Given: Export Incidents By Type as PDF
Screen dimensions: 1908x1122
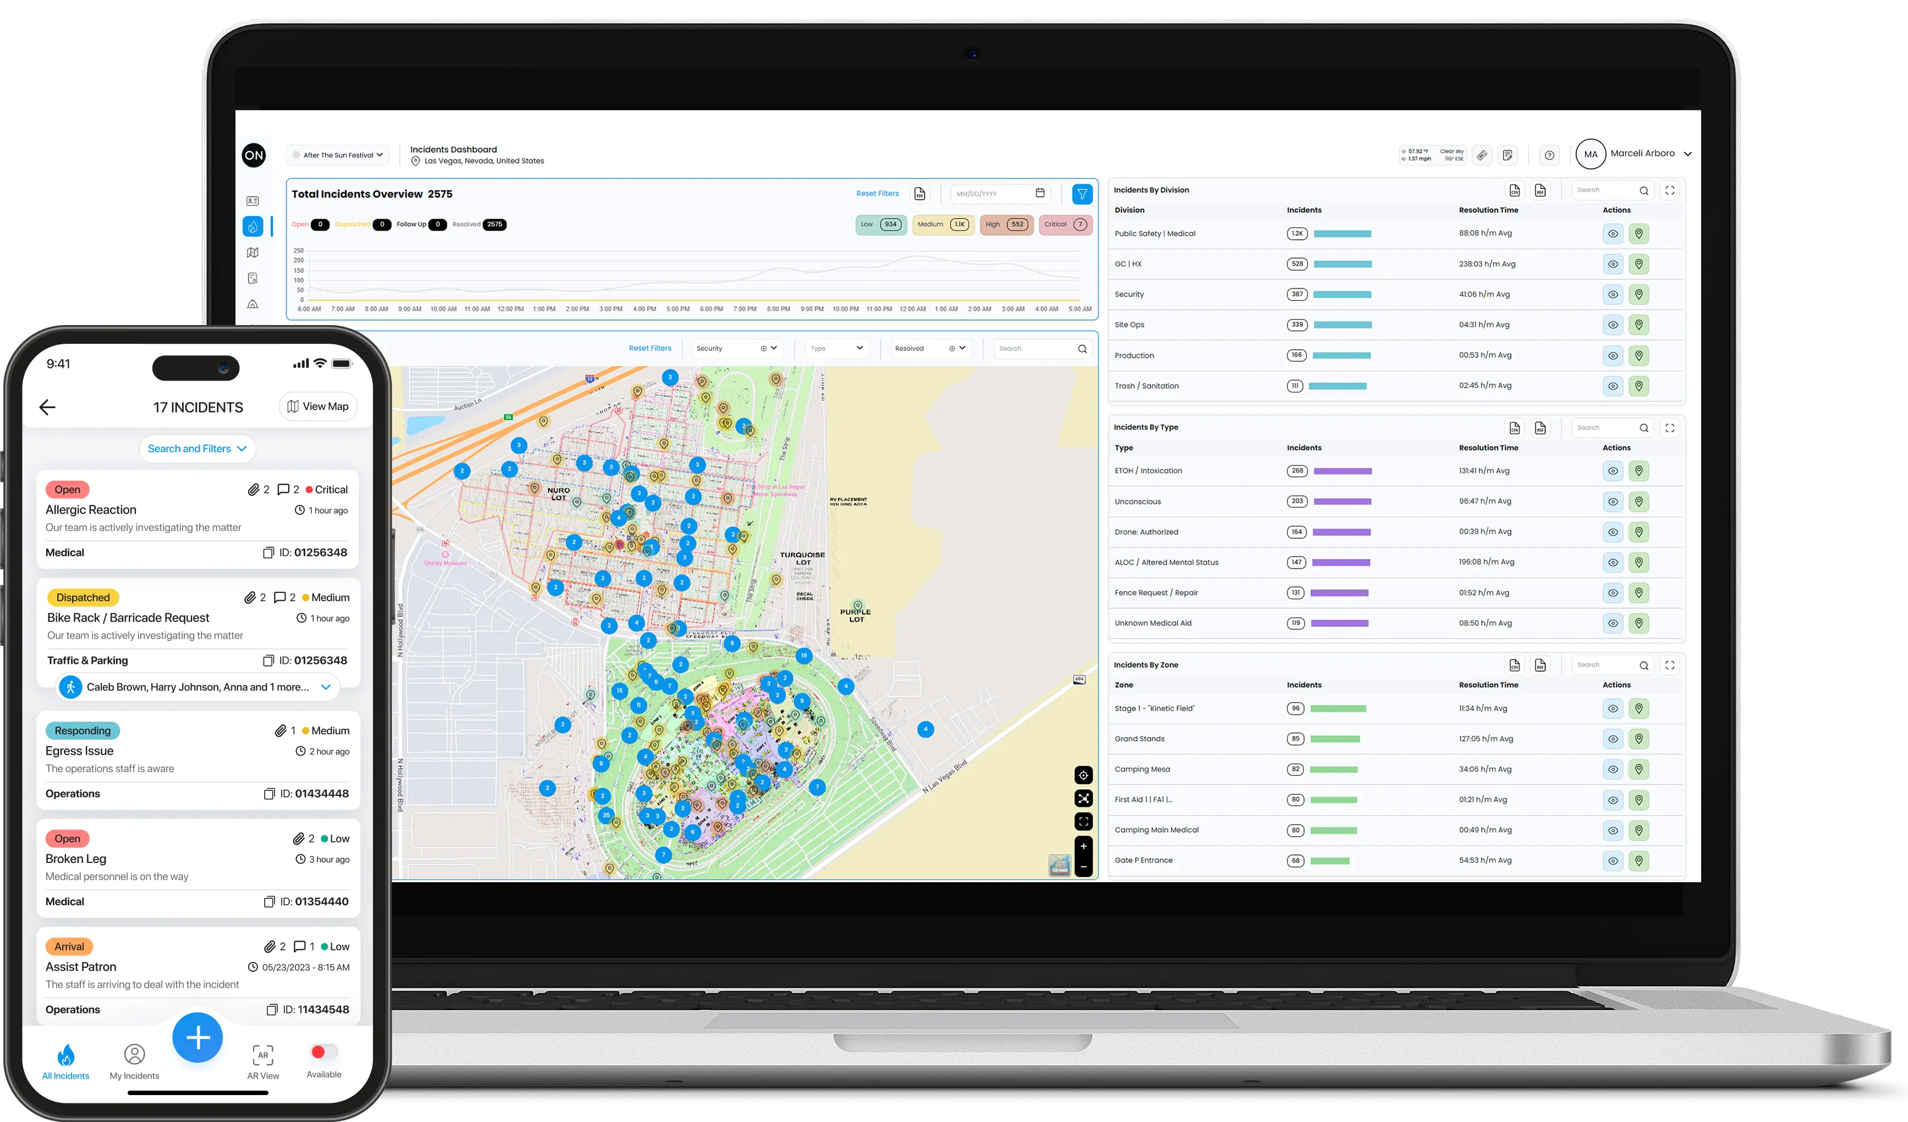Looking at the screenshot, I should point(1540,428).
